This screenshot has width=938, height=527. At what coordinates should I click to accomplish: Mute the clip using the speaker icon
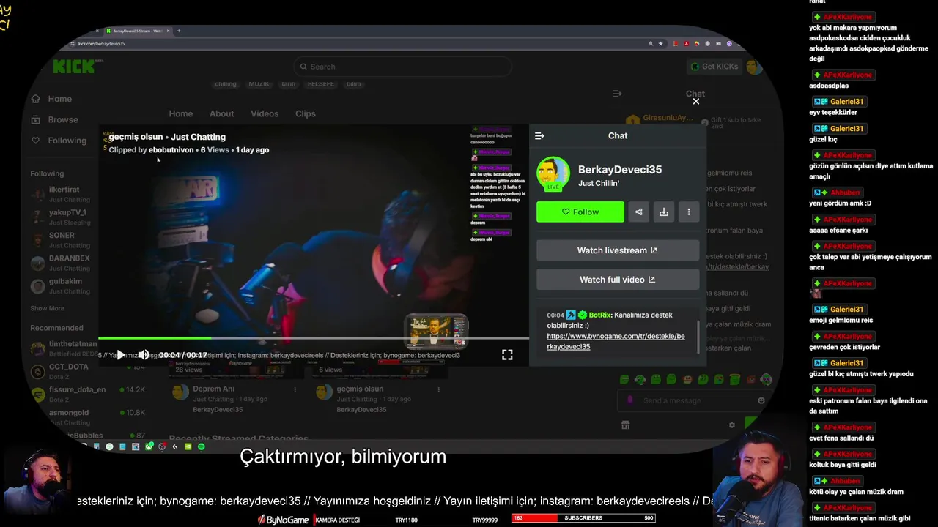click(144, 355)
